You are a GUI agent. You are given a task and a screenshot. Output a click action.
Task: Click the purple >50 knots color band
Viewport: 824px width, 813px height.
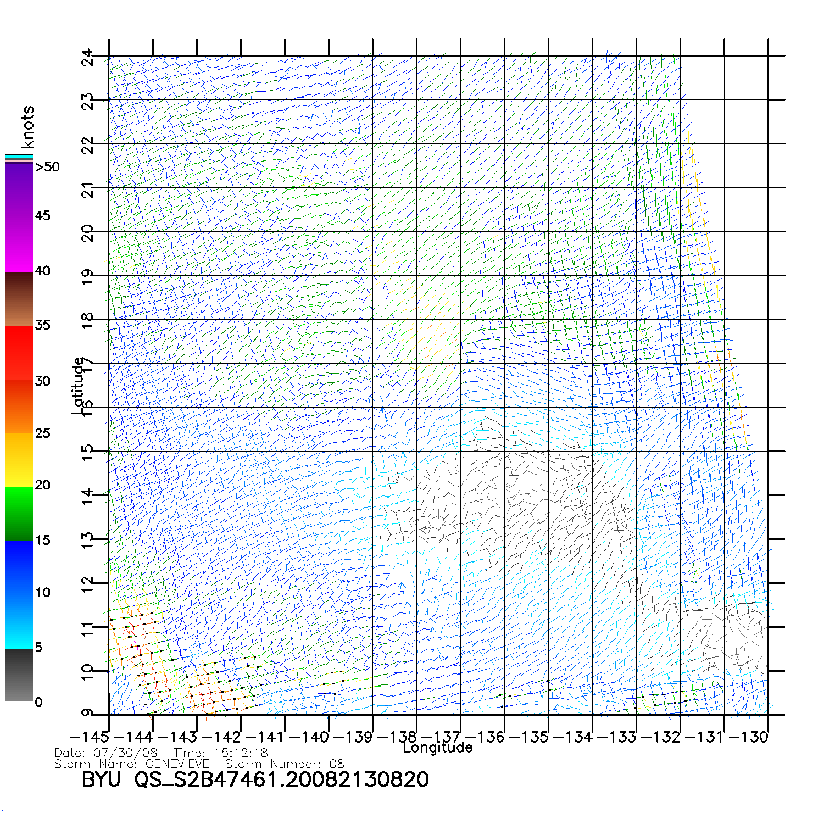click(x=19, y=190)
